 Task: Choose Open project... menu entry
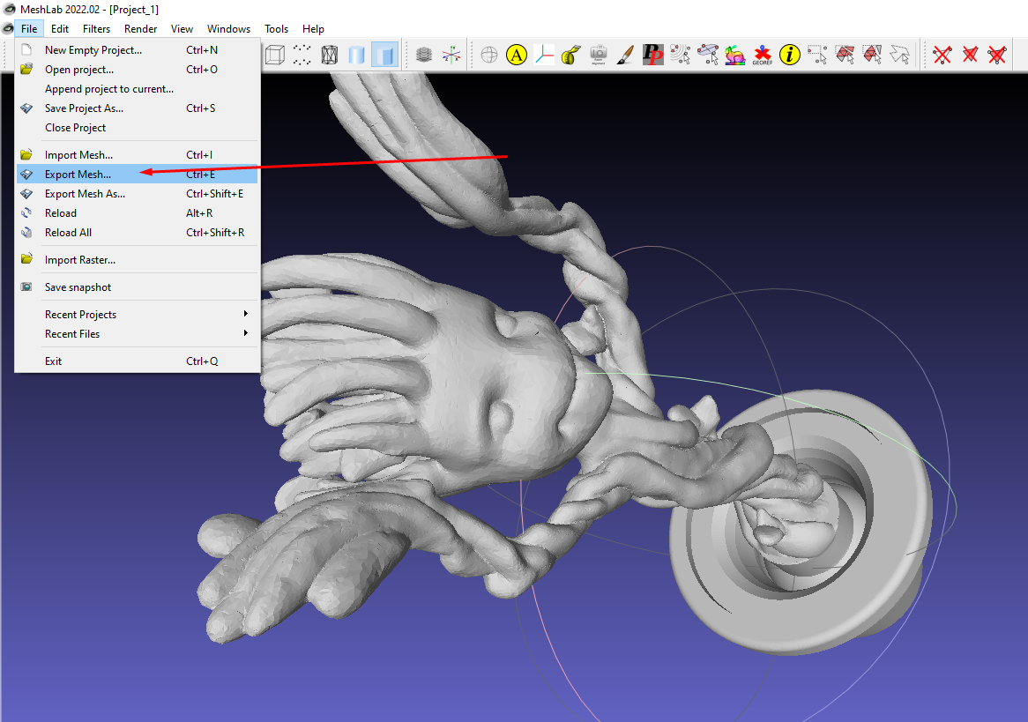[137, 70]
